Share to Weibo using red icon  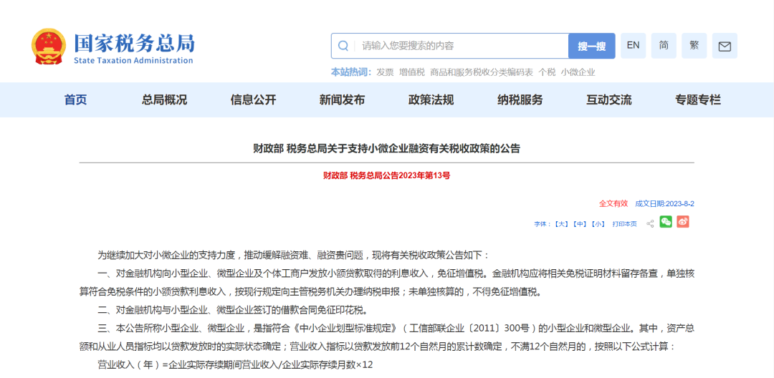(683, 222)
